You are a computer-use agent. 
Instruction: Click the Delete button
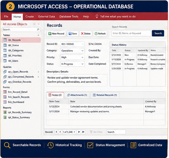tap(86, 34)
